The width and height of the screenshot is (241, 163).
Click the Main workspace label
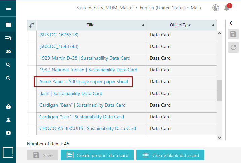[x=196, y=8]
